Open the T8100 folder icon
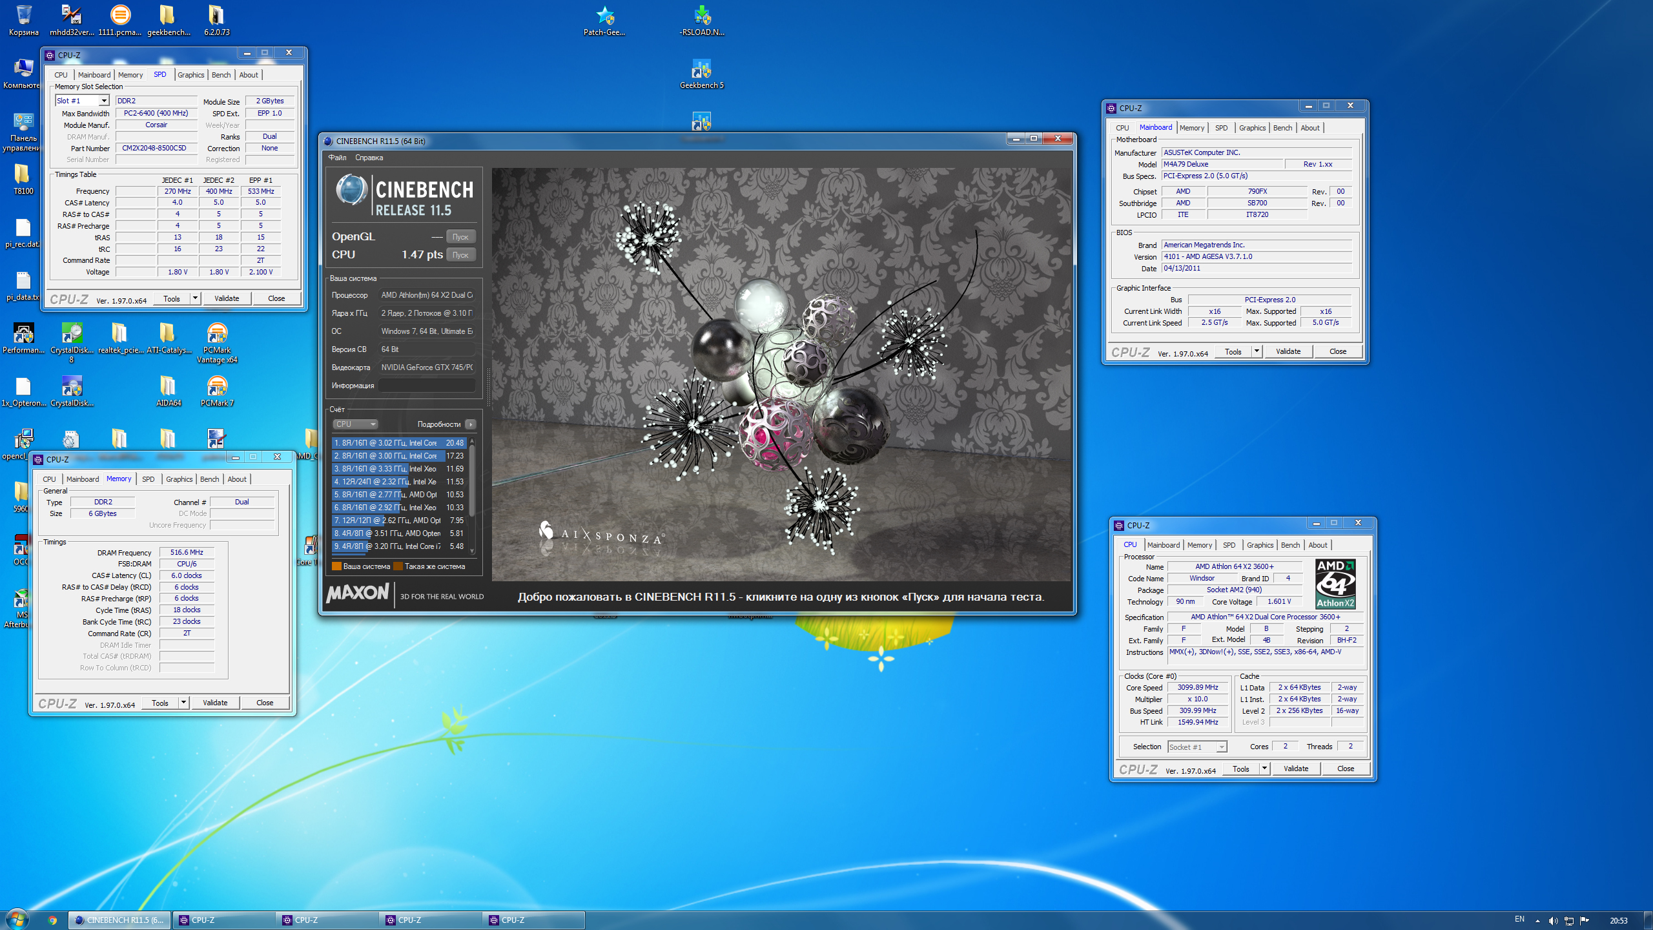The image size is (1653, 930). [x=23, y=179]
